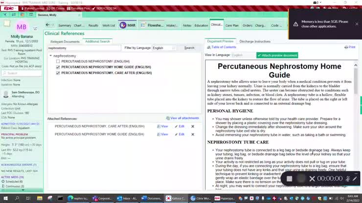Toggle the recorder microphone mute icon

[x=347, y=179]
